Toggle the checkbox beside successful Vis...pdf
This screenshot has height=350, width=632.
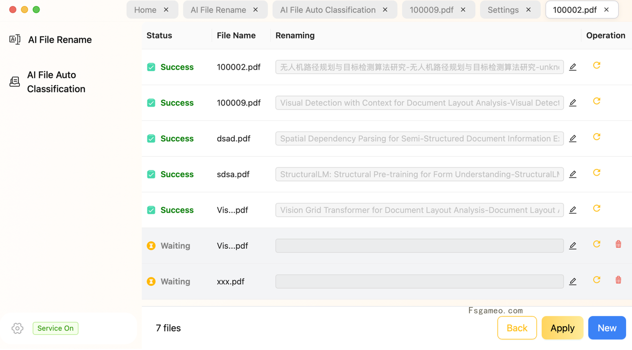[151, 210]
